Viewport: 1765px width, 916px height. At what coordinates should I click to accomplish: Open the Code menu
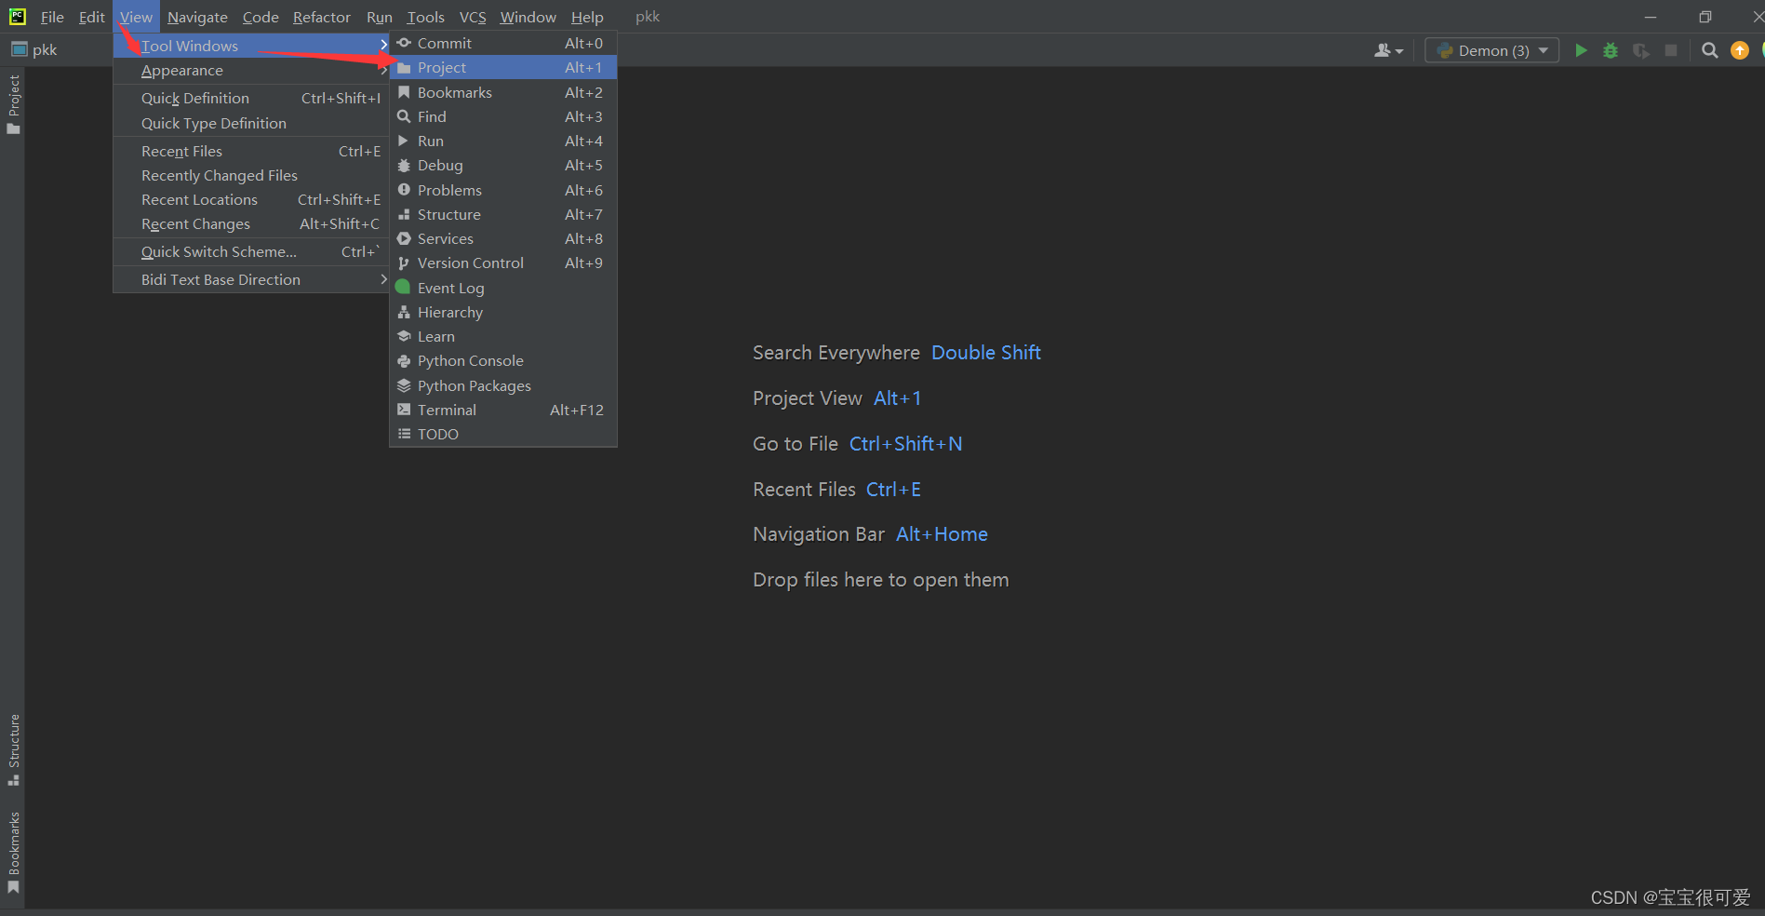[261, 17]
